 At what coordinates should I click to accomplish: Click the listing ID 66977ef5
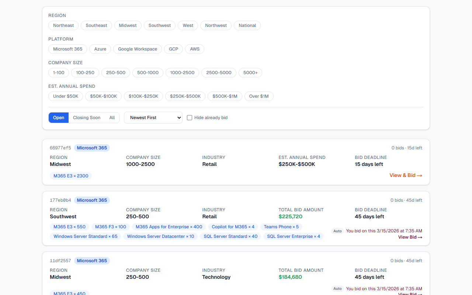[x=60, y=148]
